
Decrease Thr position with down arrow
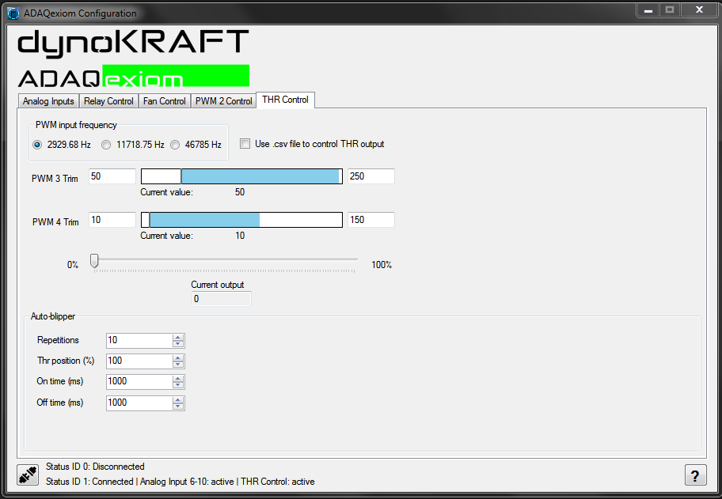pyautogui.click(x=178, y=365)
